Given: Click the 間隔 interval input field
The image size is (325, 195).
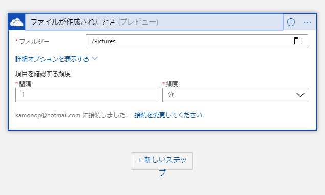Looking at the screenshot, I should coord(86,95).
